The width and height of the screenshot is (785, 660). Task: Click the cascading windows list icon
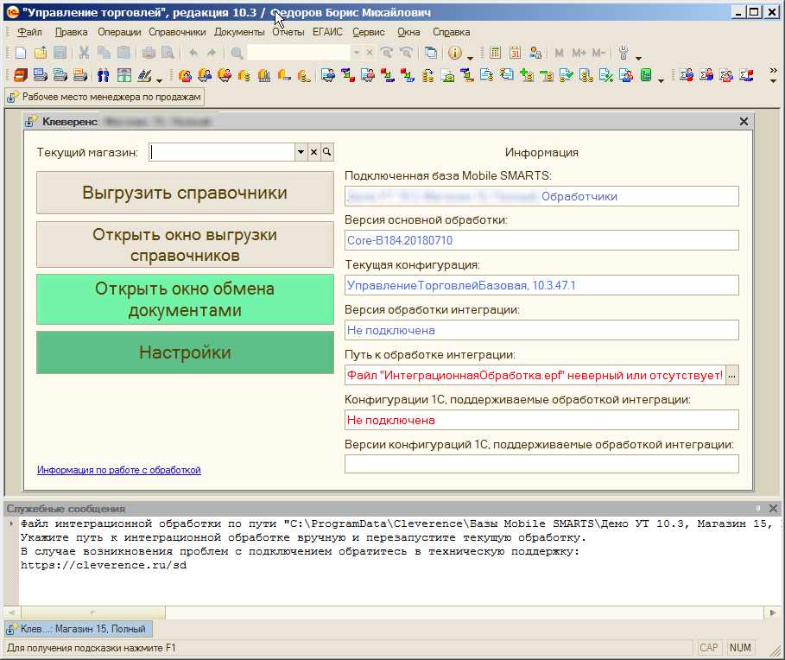(431, 53)
